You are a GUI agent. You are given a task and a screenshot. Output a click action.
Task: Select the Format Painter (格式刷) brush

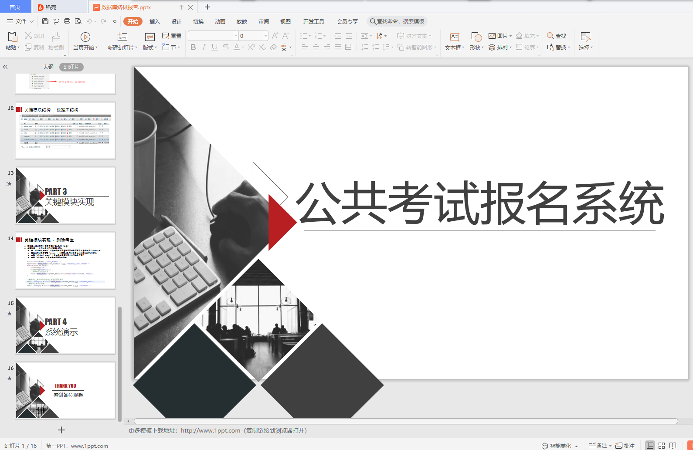pyautogui.click(x=56, y=37)
